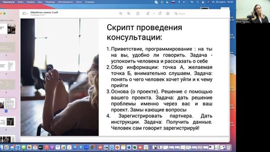Toggle the Preview sidebar view button
The width and height of the screenshot is (270, 152).
point(24,14)
